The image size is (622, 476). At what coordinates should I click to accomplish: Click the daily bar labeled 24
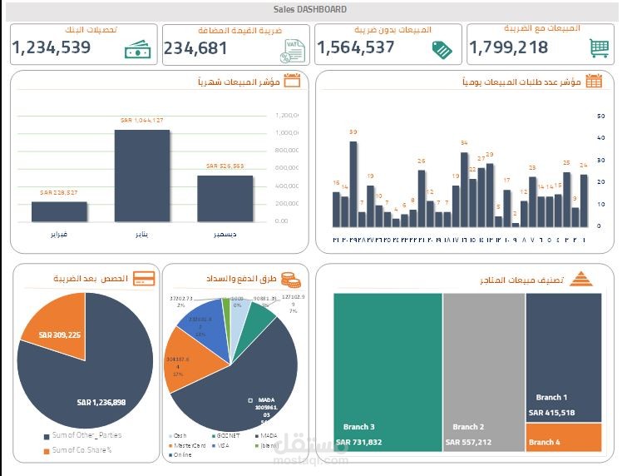584,201
